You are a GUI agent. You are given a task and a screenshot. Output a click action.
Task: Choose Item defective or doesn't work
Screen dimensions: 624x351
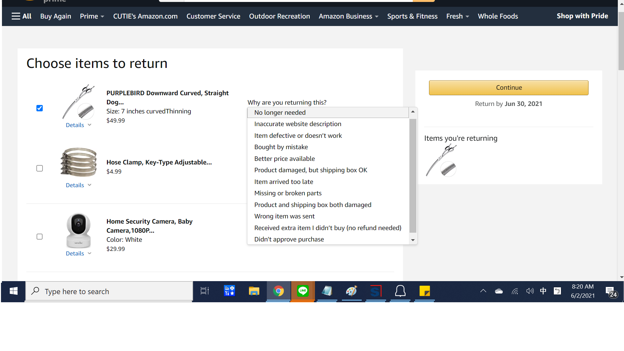[328, 136]
